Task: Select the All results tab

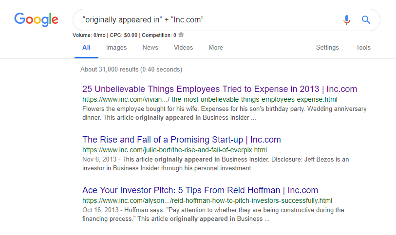Action: (x=86, y=48)
